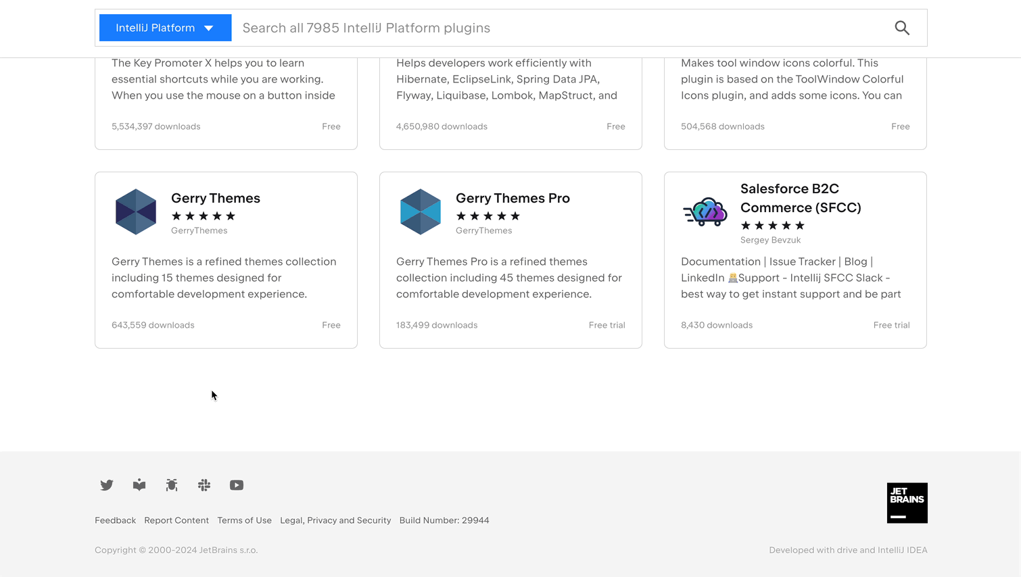Open the YouTube icon in footer
1021x577 pixels.
(237, 485)
